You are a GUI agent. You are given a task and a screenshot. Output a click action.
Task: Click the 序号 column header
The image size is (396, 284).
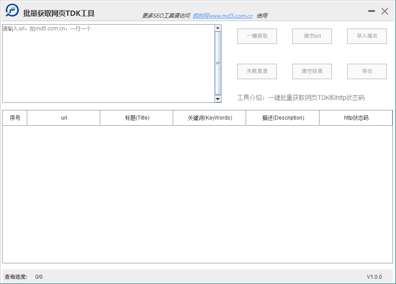(15, 118)
